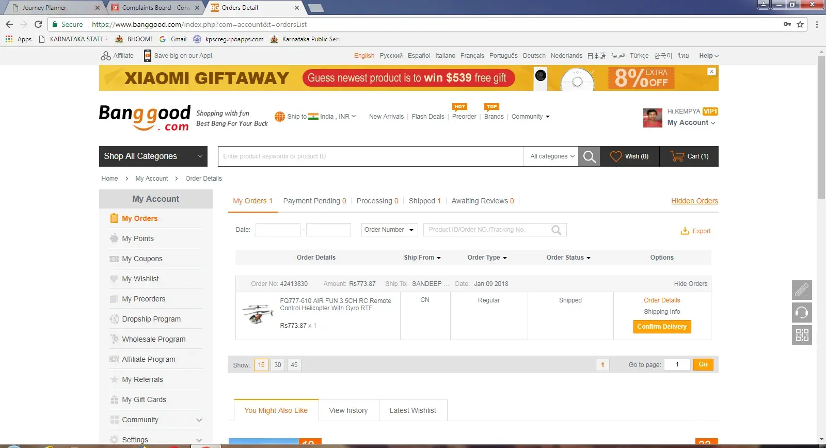
Task: Open the Order Number filter dropdown
Action: point(389,230)
